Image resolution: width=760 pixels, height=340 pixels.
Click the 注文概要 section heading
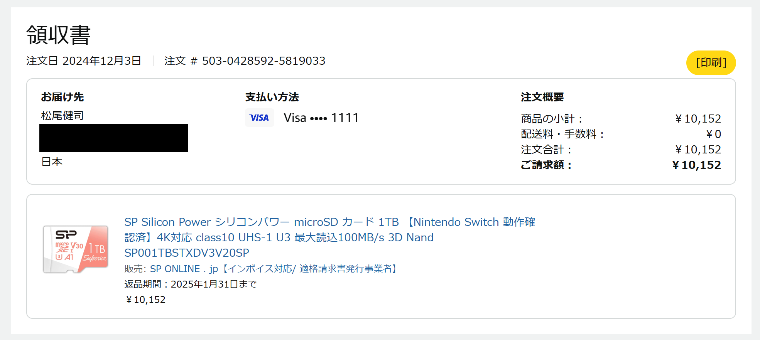tap(542, 97)
